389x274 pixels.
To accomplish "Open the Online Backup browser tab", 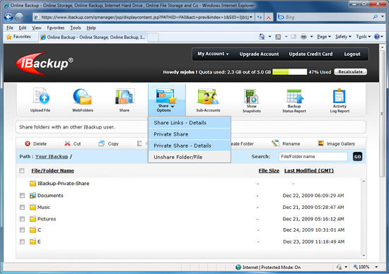I will [x=93, y=37].
